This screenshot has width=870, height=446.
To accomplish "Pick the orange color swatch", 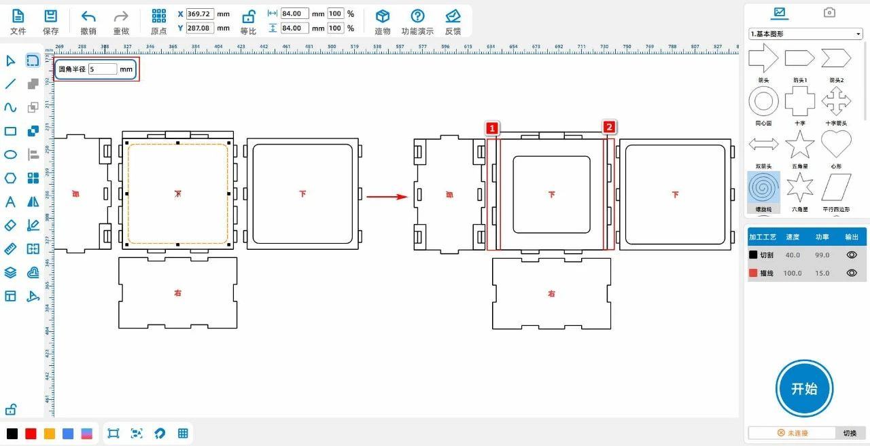I will click(x=50, y=434).
